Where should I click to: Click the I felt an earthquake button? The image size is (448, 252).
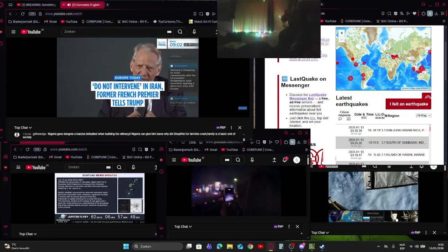click(x=408, y=104)
